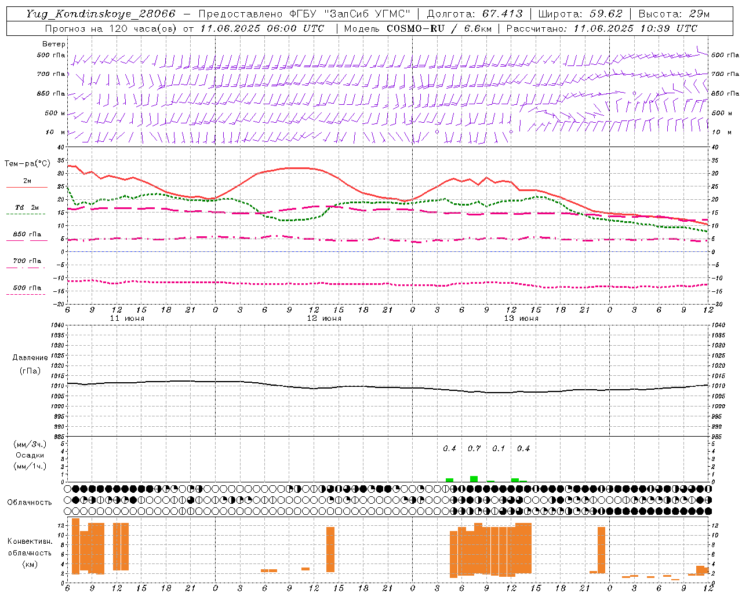This screenshot has width=742, height=593.
Task: Click the green dashed Td 2м legend line
Action: coord(26,214)
